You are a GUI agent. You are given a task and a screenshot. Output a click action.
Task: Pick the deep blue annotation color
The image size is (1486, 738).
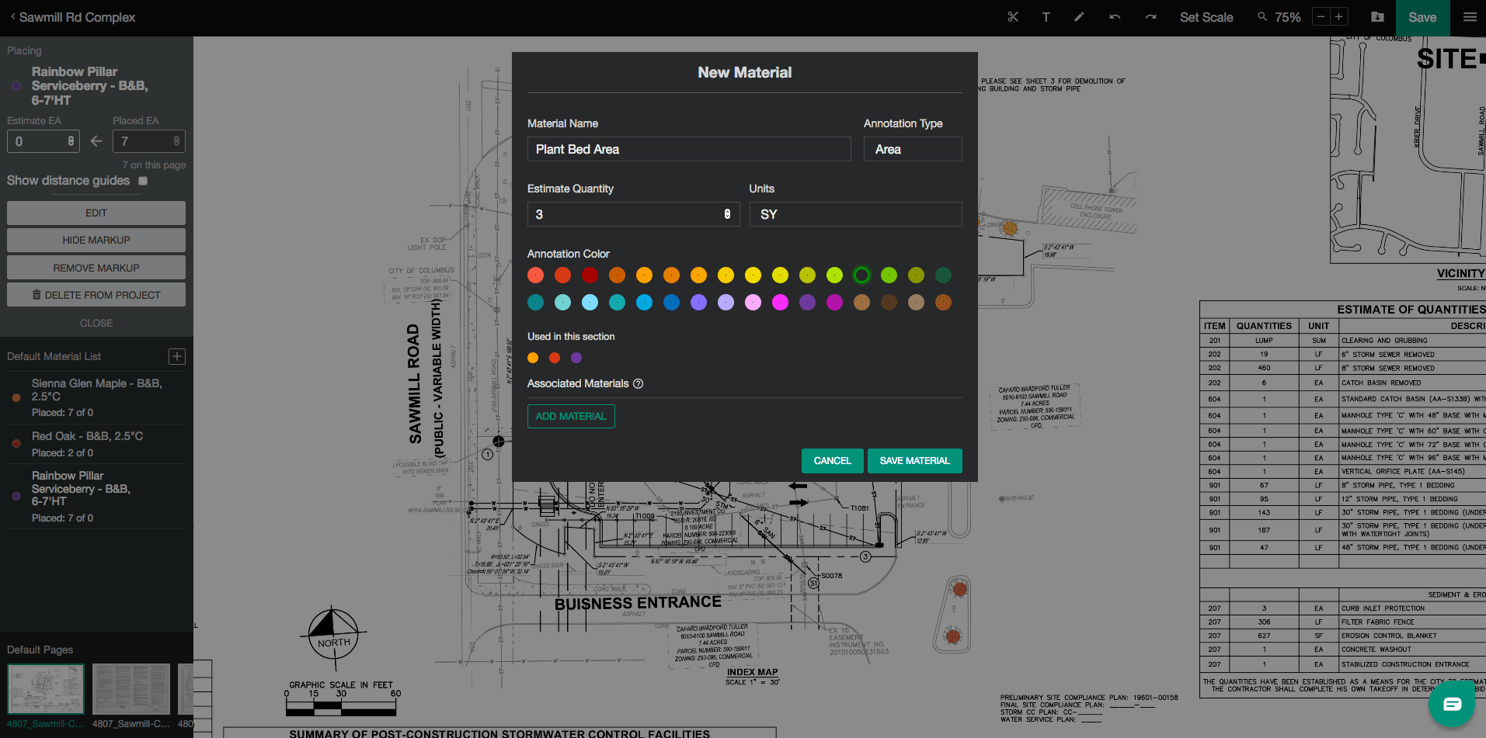pyautogui.click(x=671, y=302)
